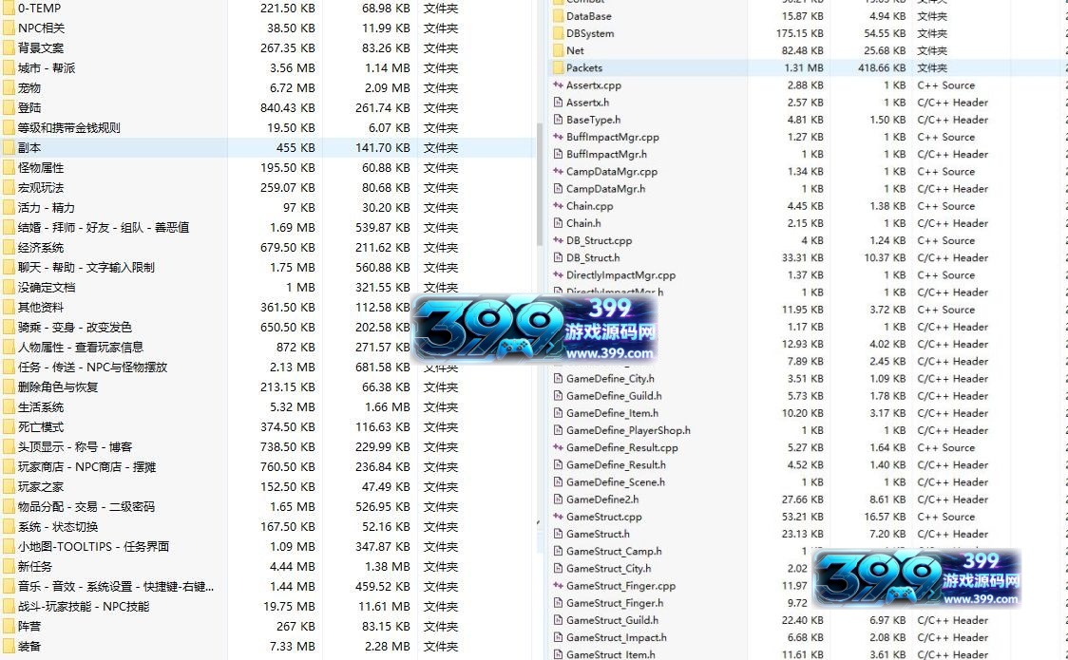
Task: Select the 死亡模式 folder
Action: (x=41, y=426)
